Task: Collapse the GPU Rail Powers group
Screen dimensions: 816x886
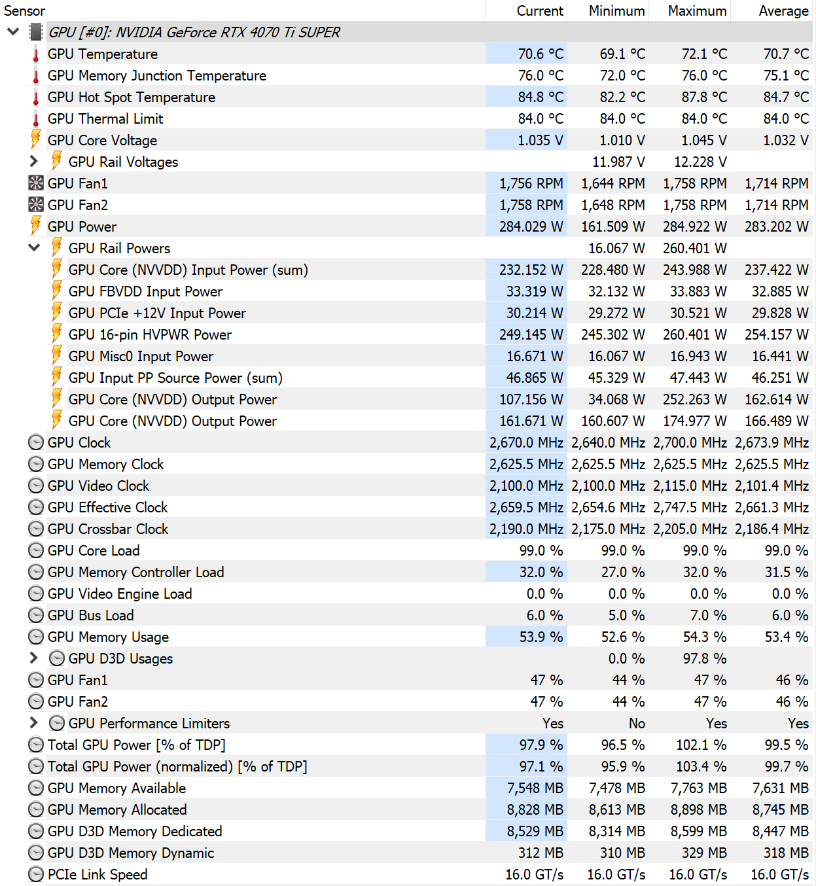Action: pyautogui.click(x=34, y=247)
